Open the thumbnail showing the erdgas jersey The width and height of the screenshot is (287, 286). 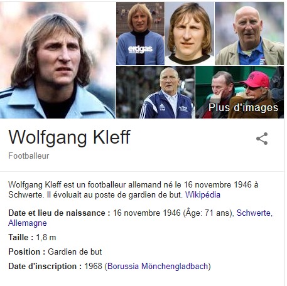point(140,33)
